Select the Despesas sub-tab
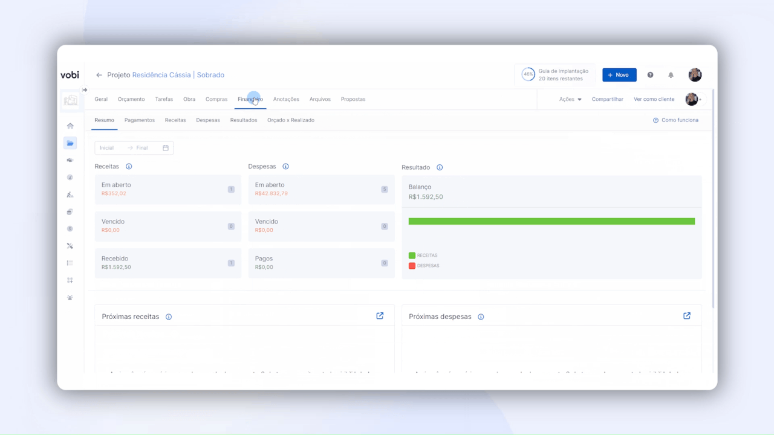 [208, 120]
